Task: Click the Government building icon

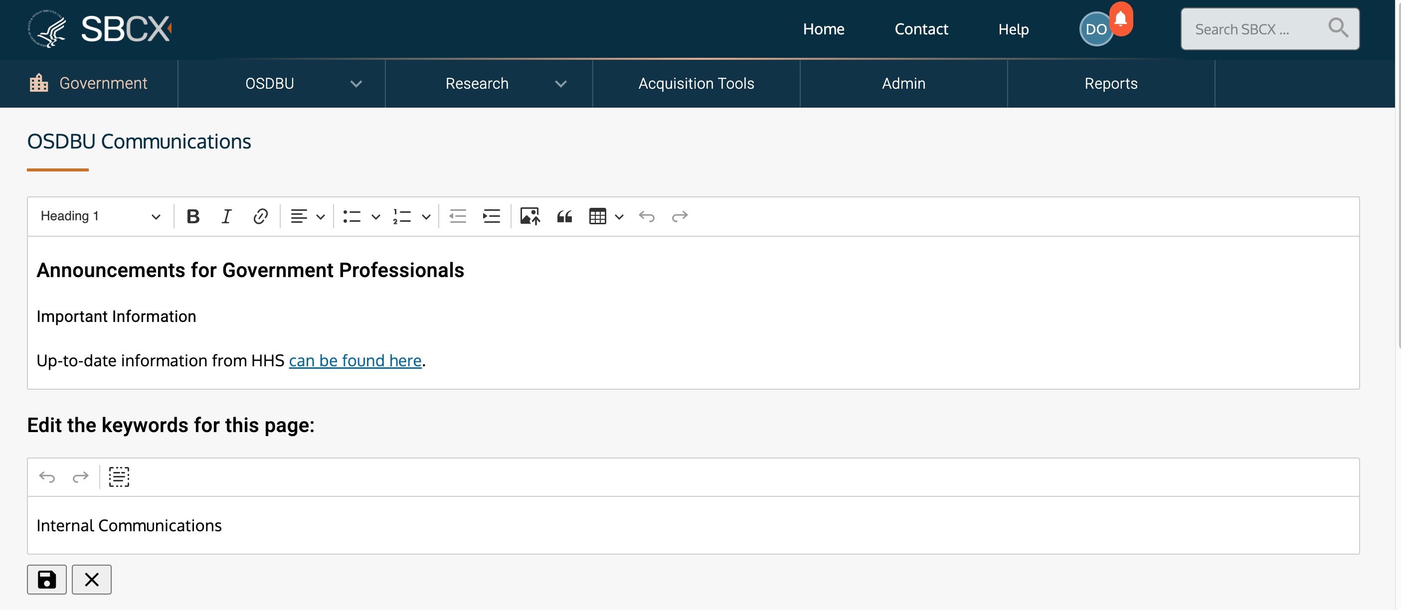Action: 38,83
